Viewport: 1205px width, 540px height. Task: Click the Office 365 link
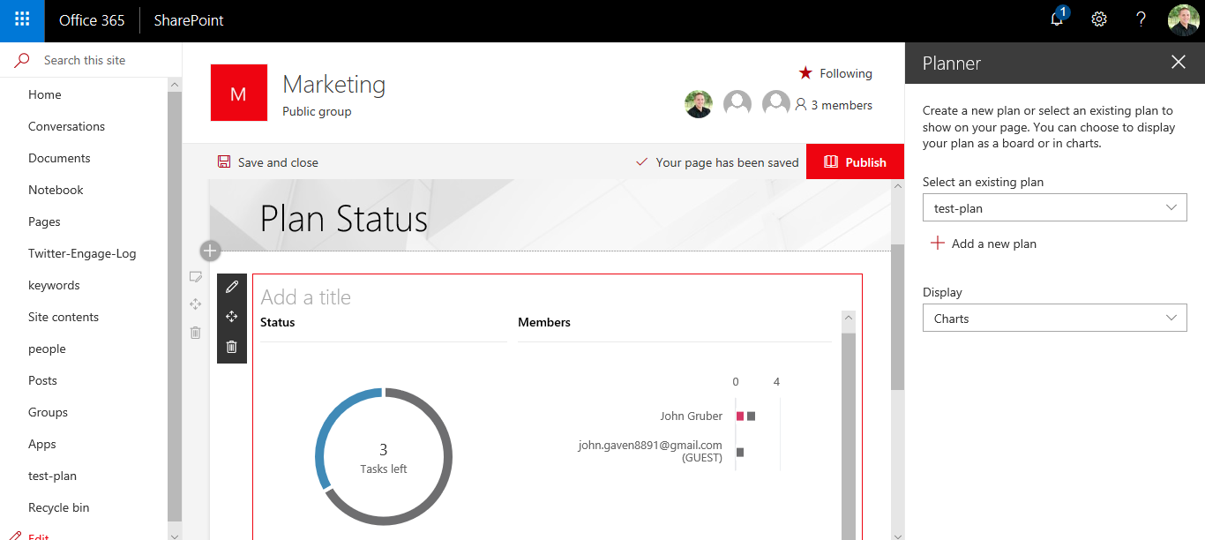click(92, 20)
